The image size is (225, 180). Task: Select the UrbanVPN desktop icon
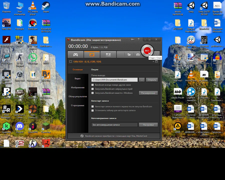coord(33,127)
